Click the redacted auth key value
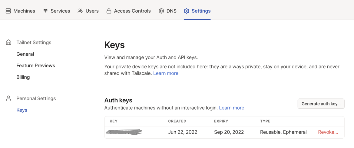Image resolution: width=354 pixels, height=148 pixels. point(124,132)
